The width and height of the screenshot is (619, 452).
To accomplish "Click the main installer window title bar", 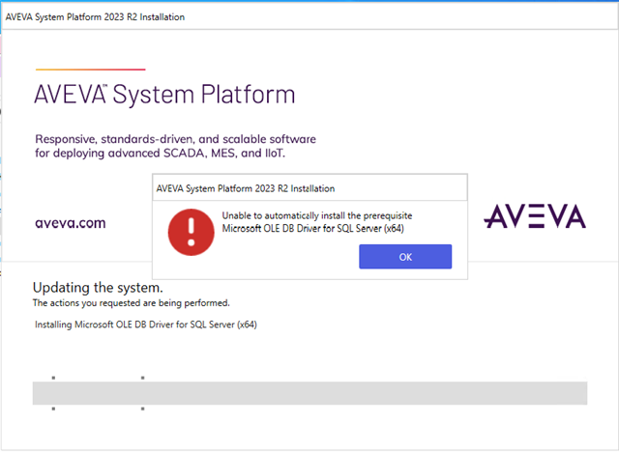I will pyautogui.click(x=309, y=17).
